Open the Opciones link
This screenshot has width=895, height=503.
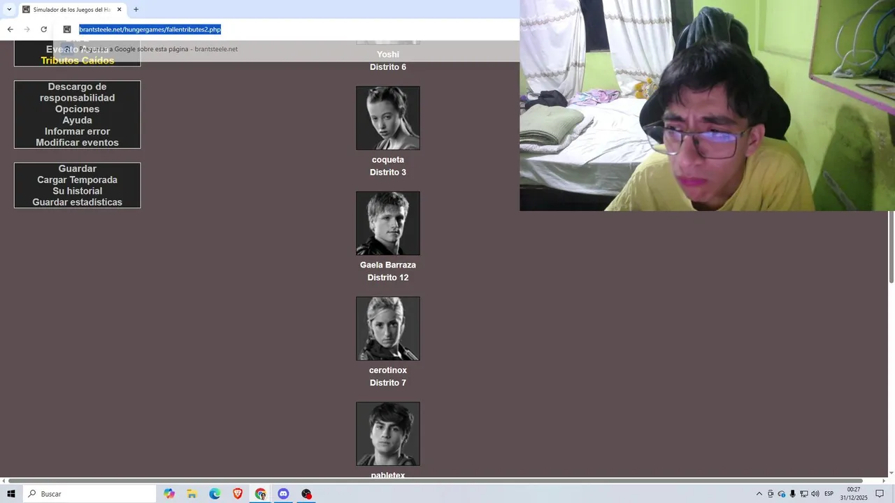coord(77,109)
